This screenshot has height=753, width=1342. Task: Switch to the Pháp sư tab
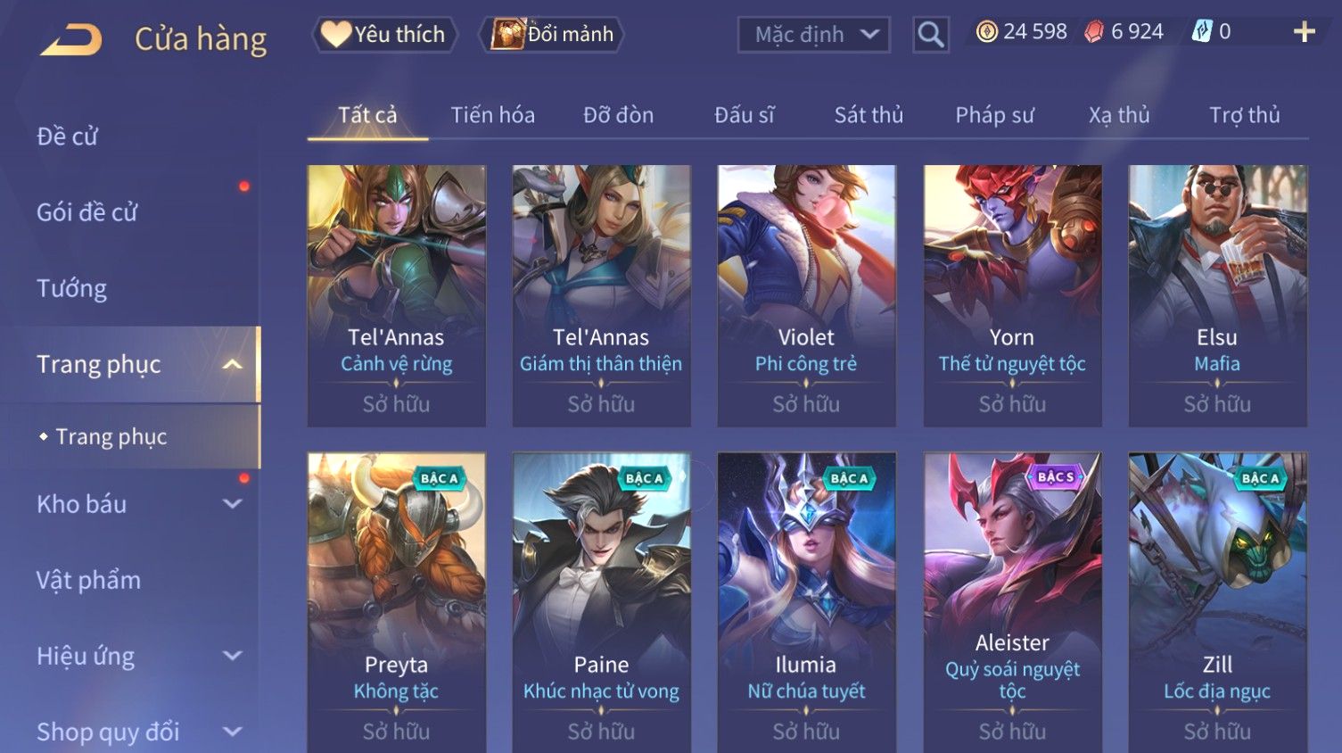point(994,115)
